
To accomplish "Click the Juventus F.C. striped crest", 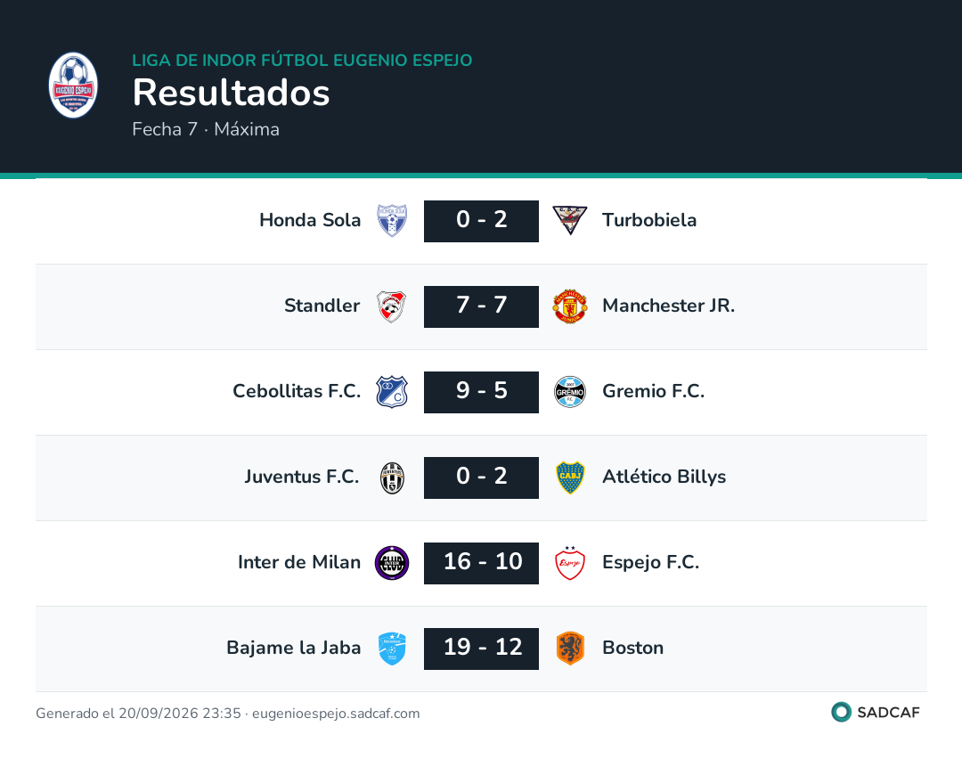I will click(391, 477).
